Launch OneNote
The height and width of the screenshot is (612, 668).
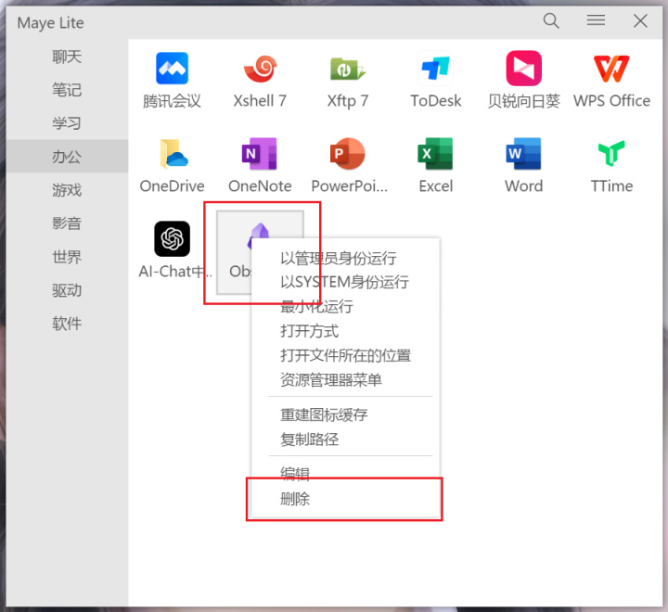click(260, 154)
